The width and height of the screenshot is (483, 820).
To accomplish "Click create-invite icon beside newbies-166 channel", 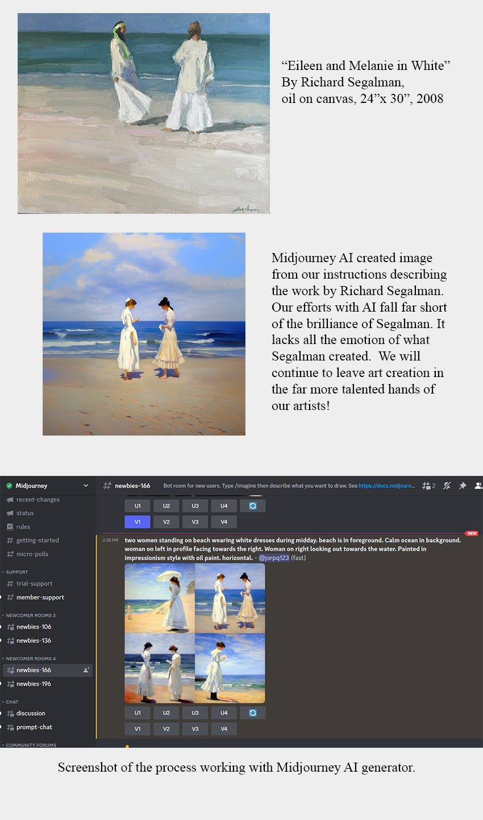I will [x=86, y=670].
